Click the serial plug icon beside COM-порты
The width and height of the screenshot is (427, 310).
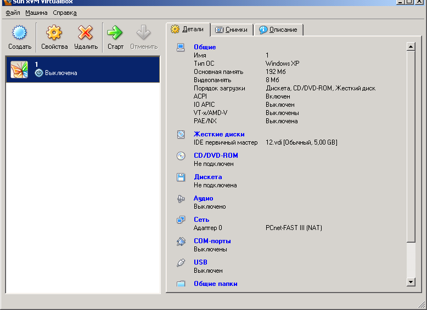[x=181, y=241]
